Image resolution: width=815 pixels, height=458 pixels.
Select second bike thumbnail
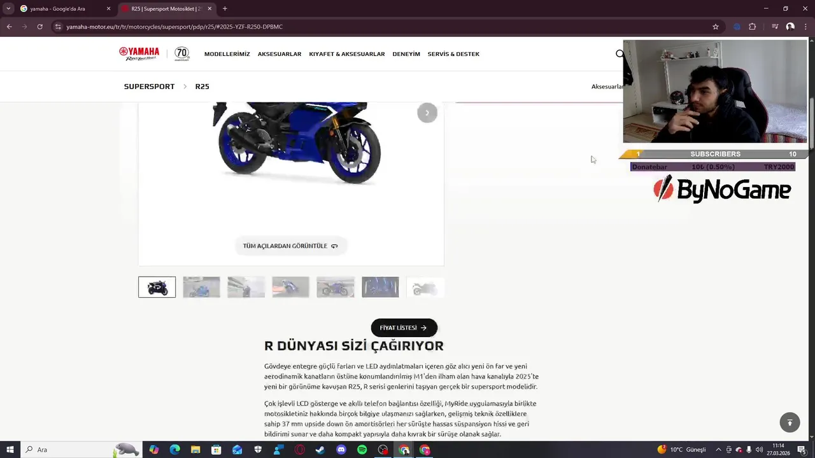pyautogui.click(x=201, y=287)
